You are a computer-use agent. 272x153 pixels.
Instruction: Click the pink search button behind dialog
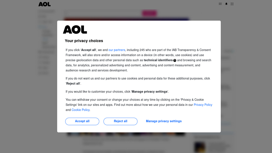[149, 13]
